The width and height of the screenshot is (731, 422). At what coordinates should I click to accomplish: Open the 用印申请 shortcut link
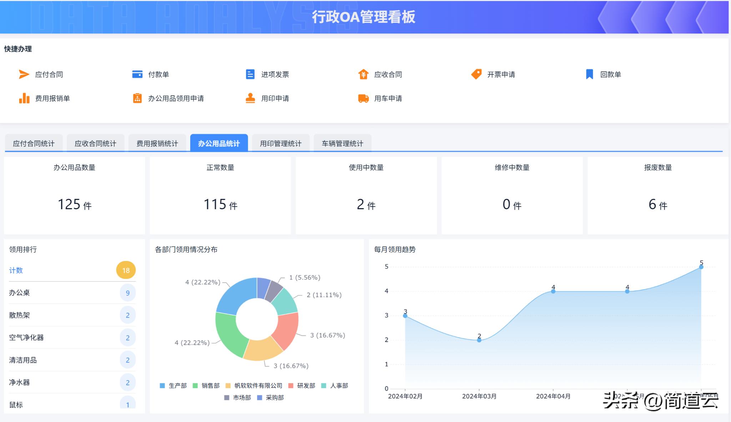pyautogui.click(x=275, y=98)
